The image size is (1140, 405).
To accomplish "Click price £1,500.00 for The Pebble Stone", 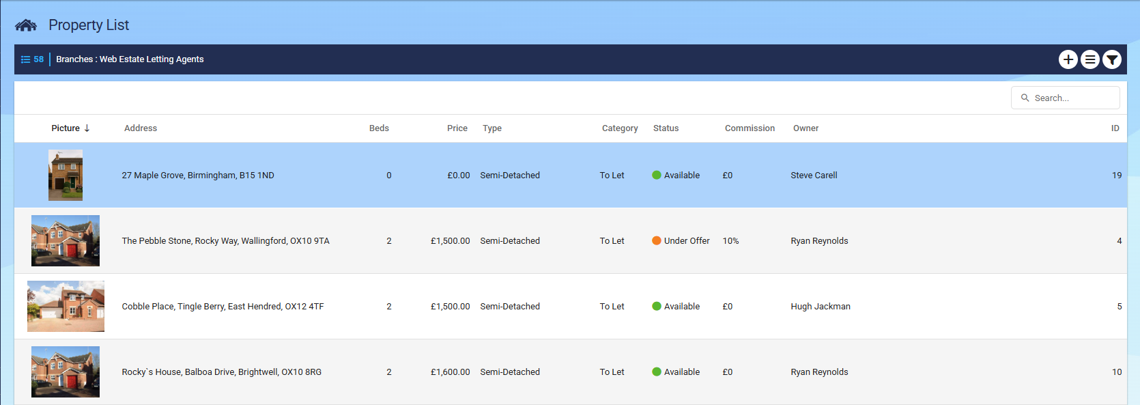I will (x=451, y=241).
